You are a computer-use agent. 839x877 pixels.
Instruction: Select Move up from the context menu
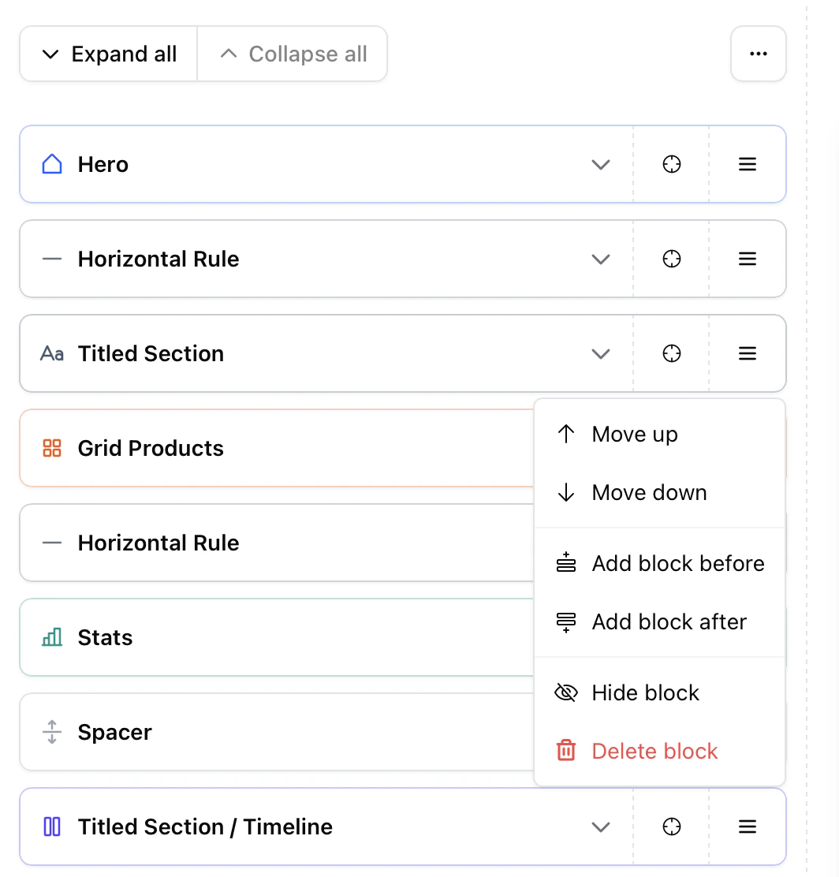click(x=634, y=434)
